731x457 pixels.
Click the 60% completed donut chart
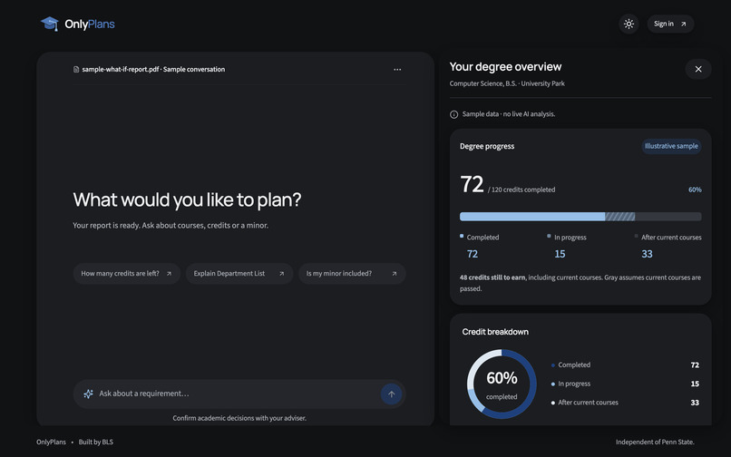coord(502,384)
